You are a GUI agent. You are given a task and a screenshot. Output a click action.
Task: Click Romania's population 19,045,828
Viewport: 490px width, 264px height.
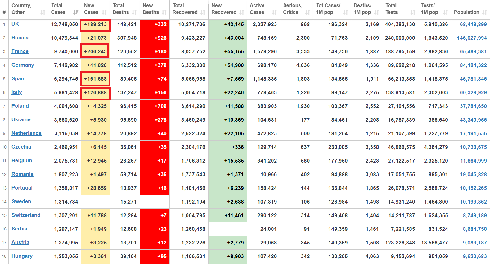pos(473,174)
